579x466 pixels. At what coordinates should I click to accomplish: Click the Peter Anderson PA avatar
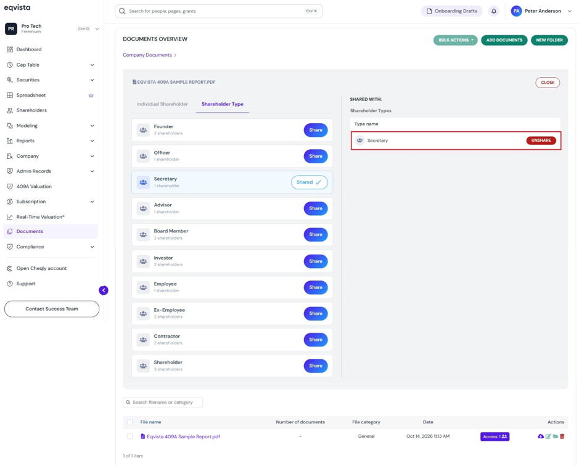516,11
